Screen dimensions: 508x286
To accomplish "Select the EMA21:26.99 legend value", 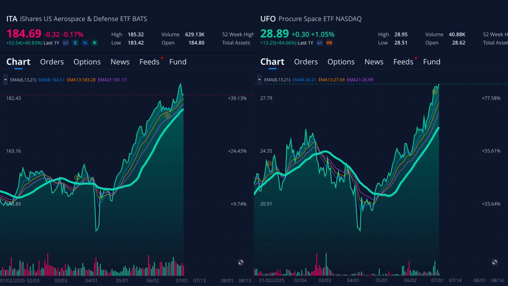I will coord(360,80).
